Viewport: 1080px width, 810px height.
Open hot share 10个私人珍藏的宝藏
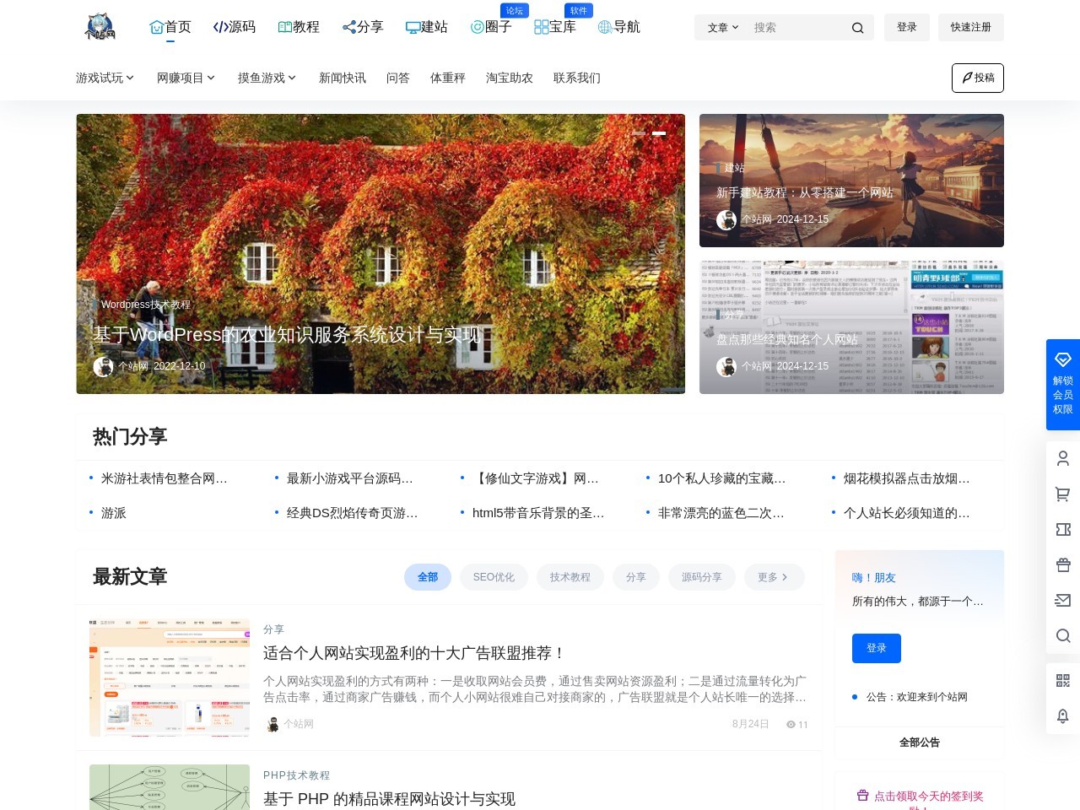(x=722, y=478)
